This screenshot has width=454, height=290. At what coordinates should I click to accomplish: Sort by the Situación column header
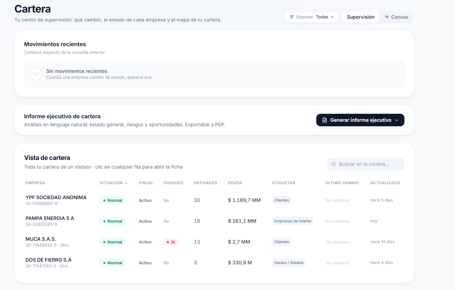pos(113,183)
